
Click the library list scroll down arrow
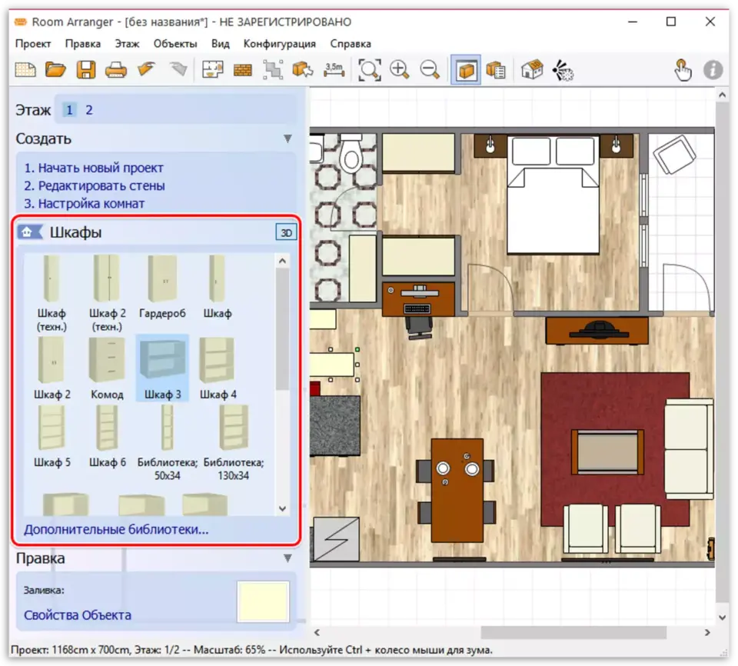tap(282, 508)
